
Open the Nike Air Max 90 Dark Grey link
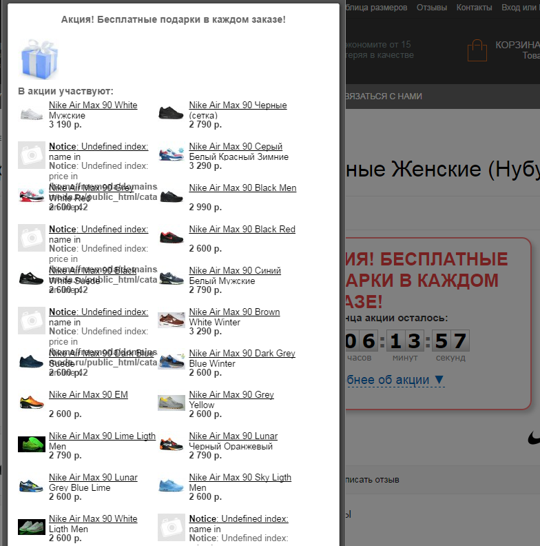point(242,358)
